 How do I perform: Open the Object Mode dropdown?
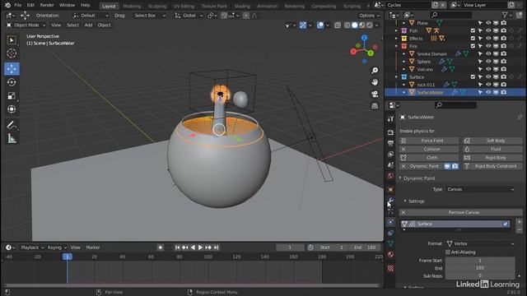(26, 25)
